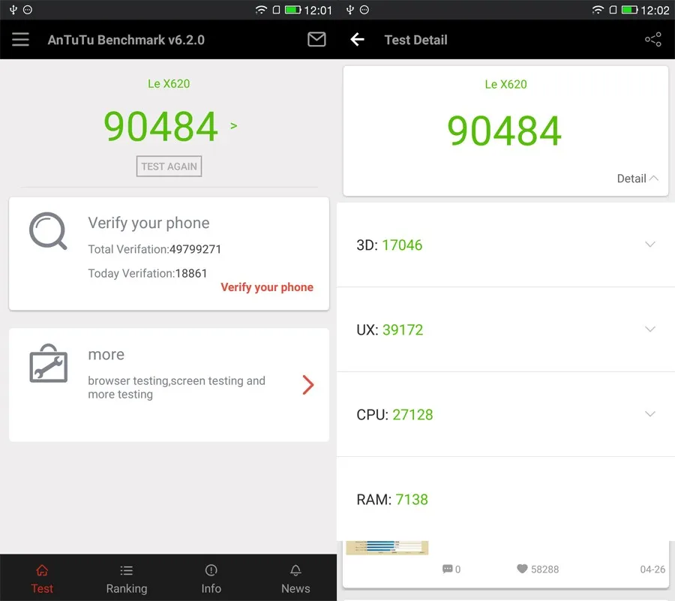Viewport: 675px width, 601px height.
Task: Tap the 90484 score on main screen
Action: [x=160, y=126]
